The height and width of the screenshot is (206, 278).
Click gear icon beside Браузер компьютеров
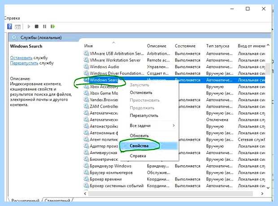(86, 172)
